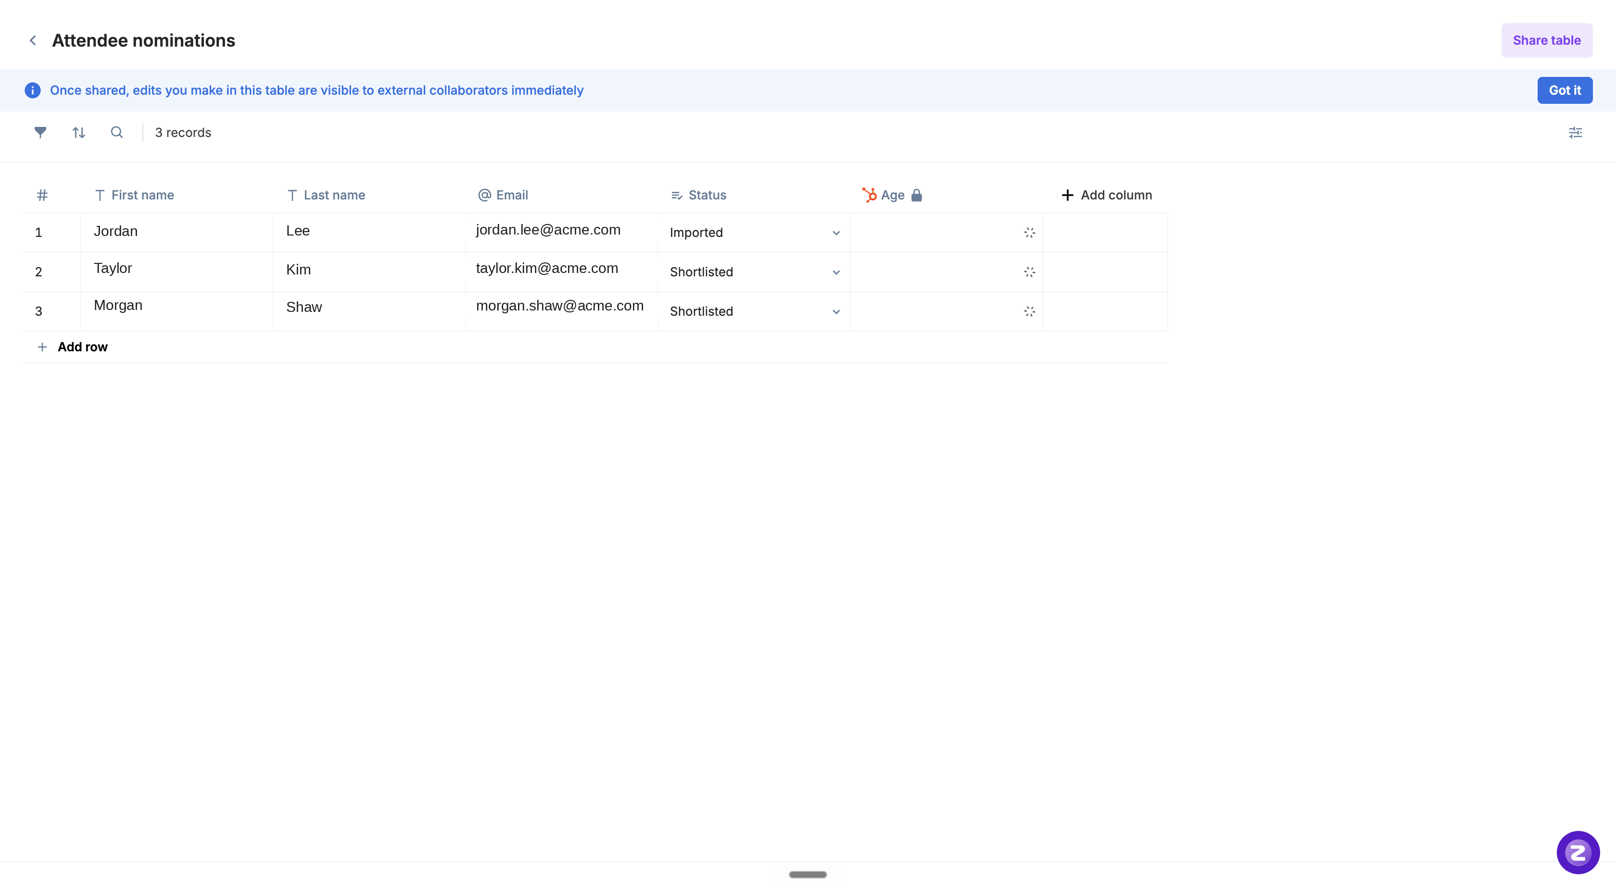Click the text type icon of First name

pyautogui.click(x=100, y=195)
